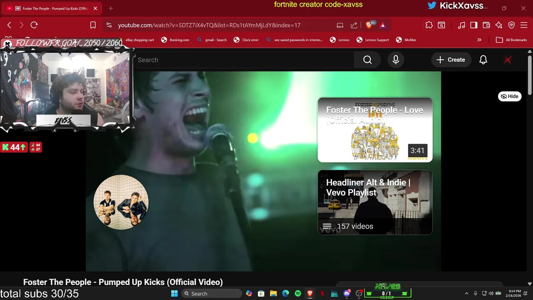
Task: Click the system tray microphone icon
Action: pos(476,293)
